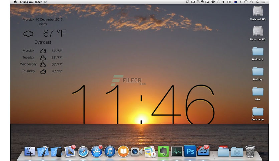Image resolution: width=279 pixels, height=161 pixels.
Task: Click the Wi-Fi status menu icon
Action: [213, 2]
